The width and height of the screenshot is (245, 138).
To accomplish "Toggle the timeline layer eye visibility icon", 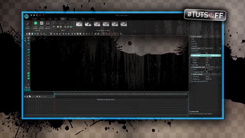I will 25,97.
